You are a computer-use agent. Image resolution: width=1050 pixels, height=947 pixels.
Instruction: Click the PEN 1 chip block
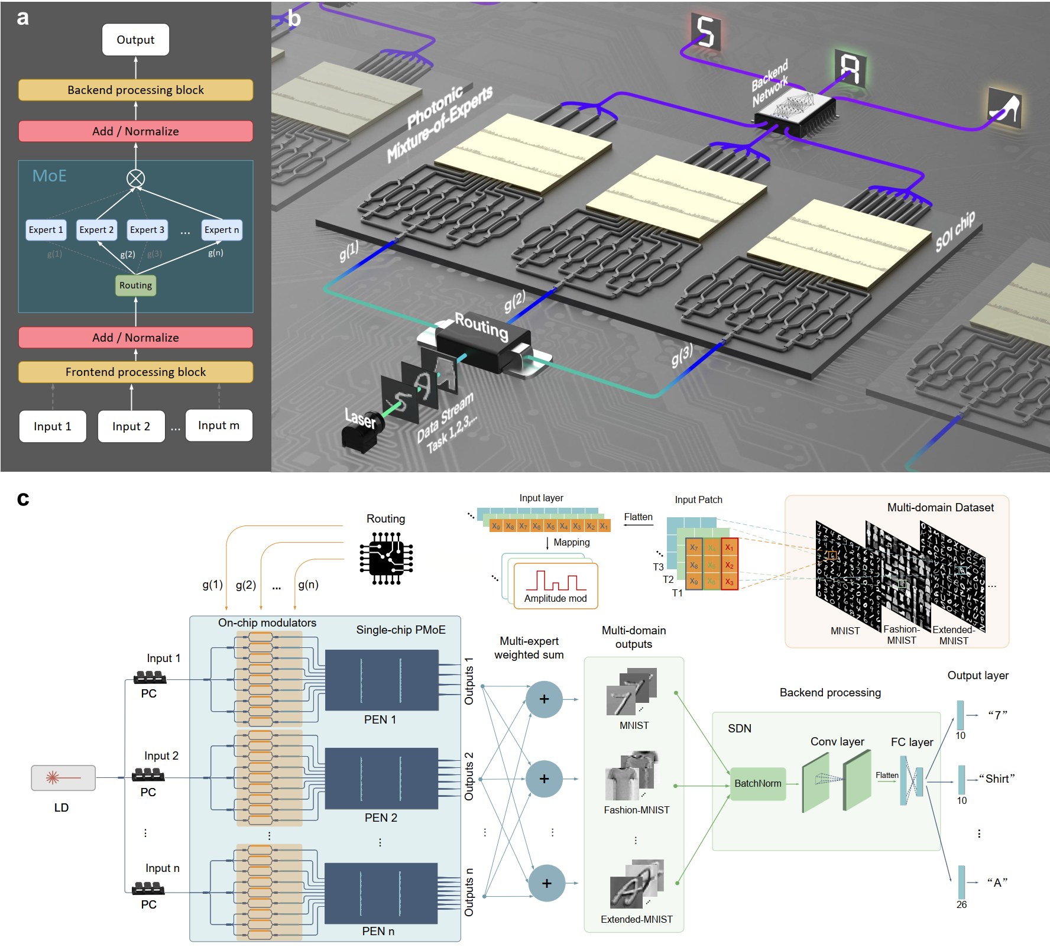tap(382, 680)
